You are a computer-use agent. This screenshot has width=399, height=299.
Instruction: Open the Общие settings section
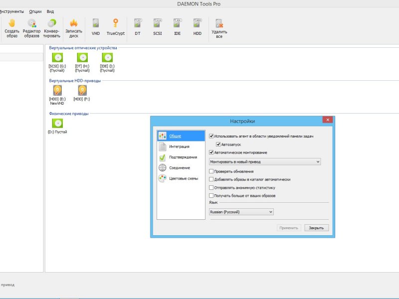pos(181,136)
